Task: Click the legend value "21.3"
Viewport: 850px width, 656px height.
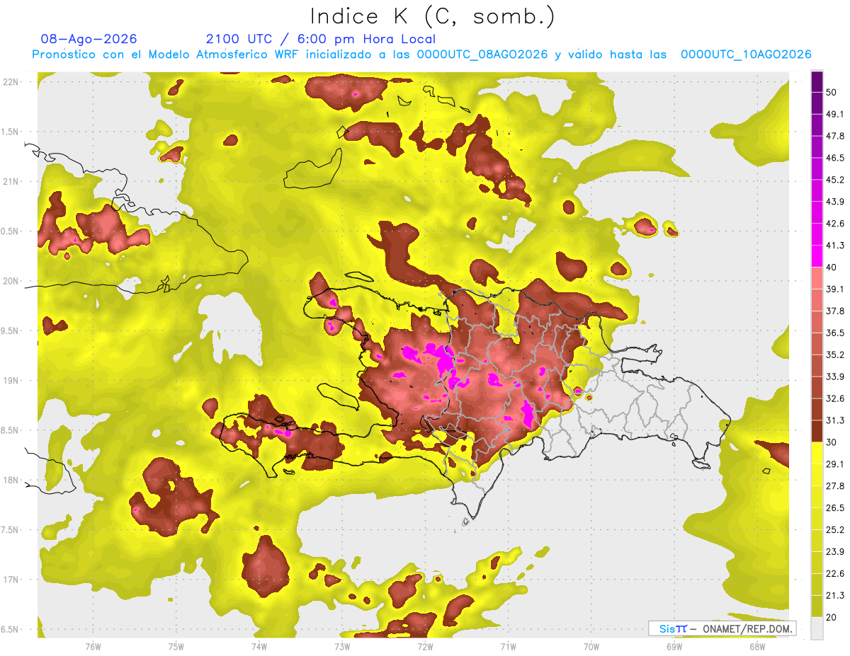Action: tap(835, 596)
